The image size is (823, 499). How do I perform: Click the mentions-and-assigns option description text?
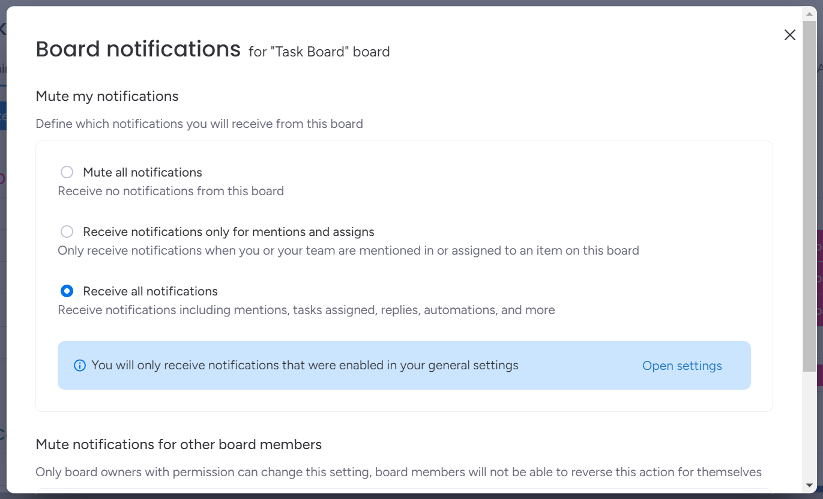(348, 250)
